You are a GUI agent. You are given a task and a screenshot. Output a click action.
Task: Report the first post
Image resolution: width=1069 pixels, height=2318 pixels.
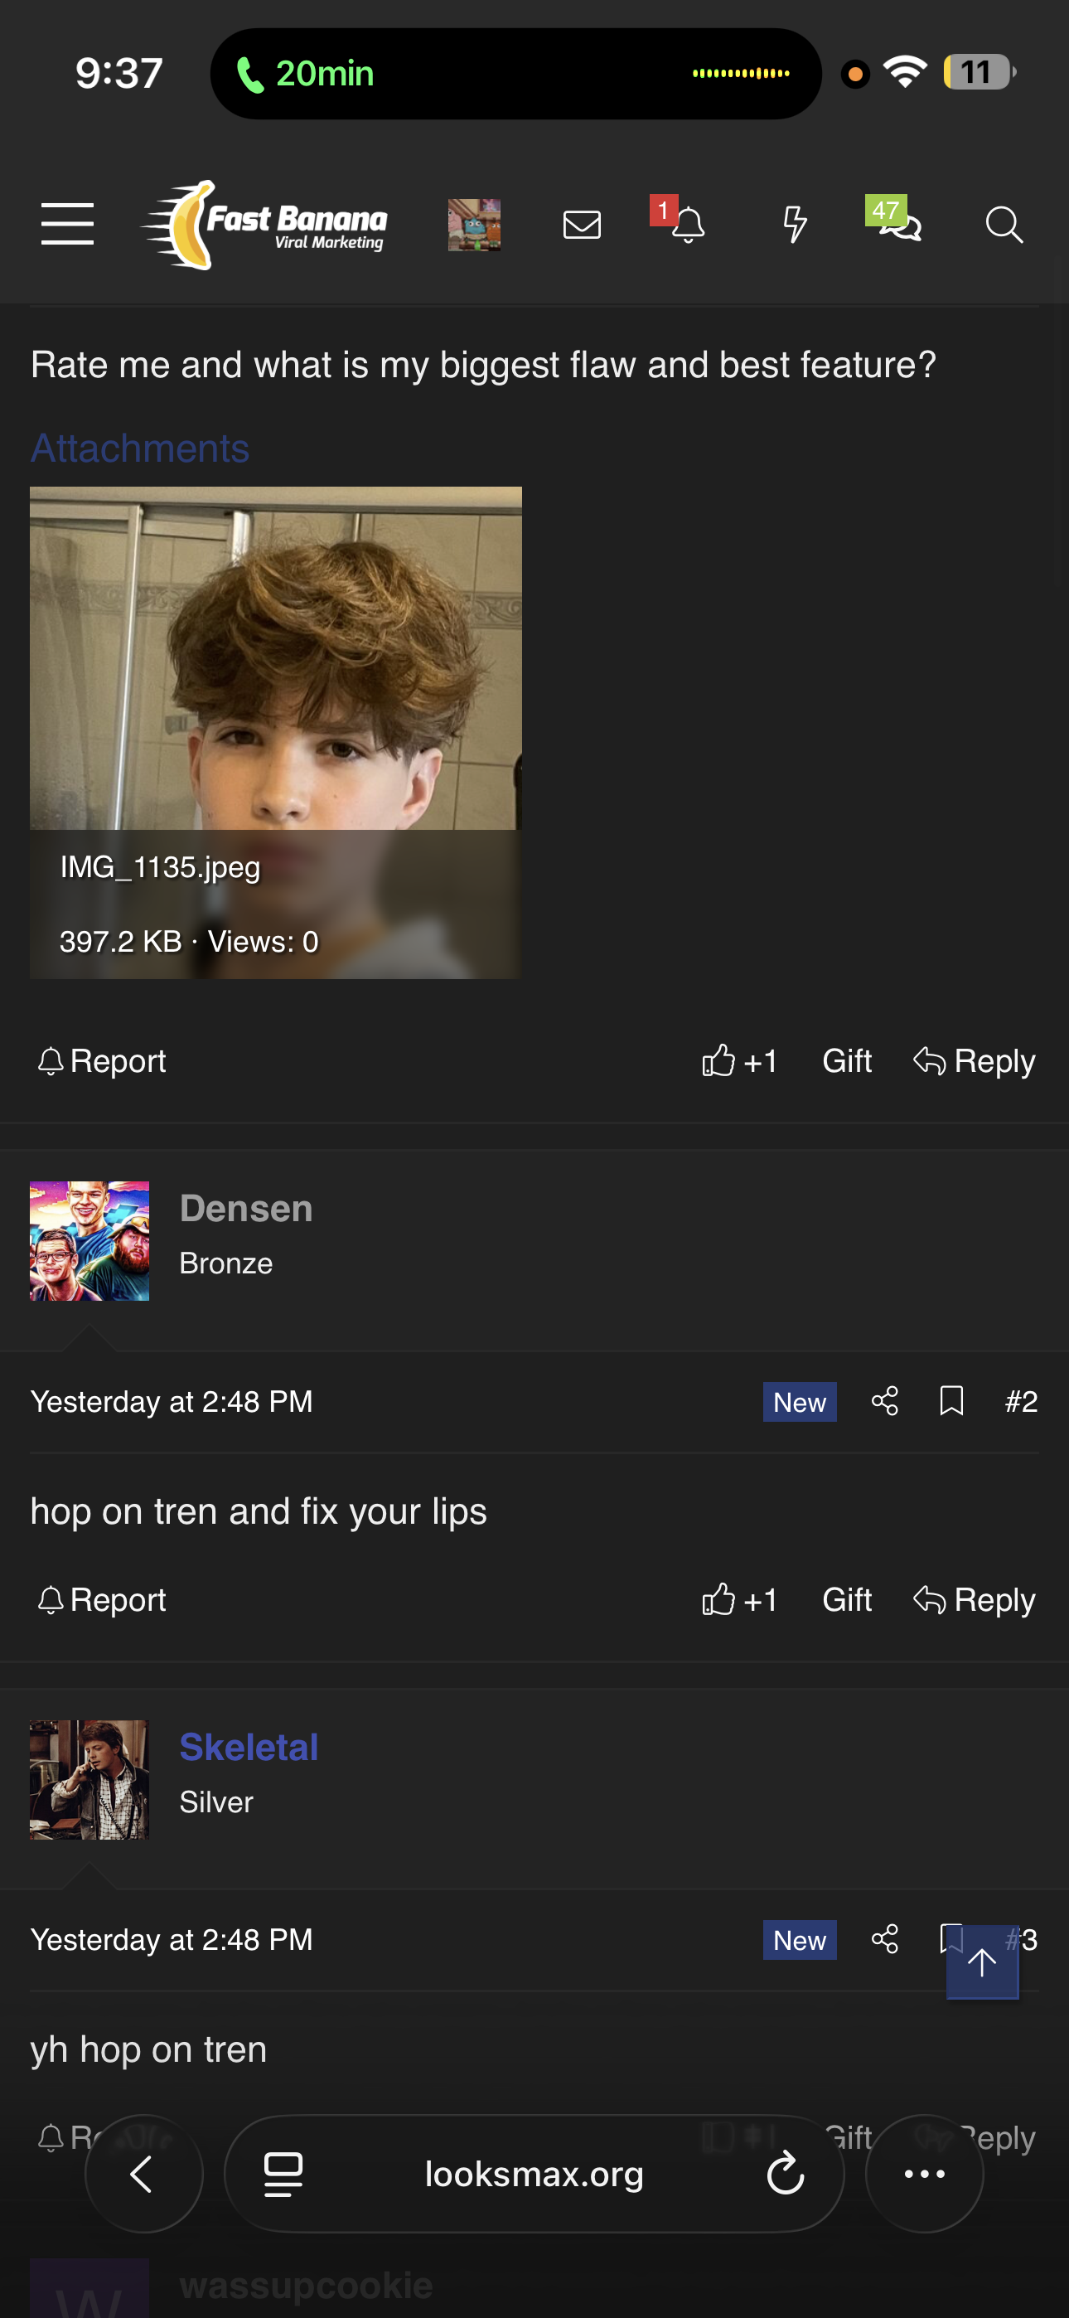pos(102,1061)
